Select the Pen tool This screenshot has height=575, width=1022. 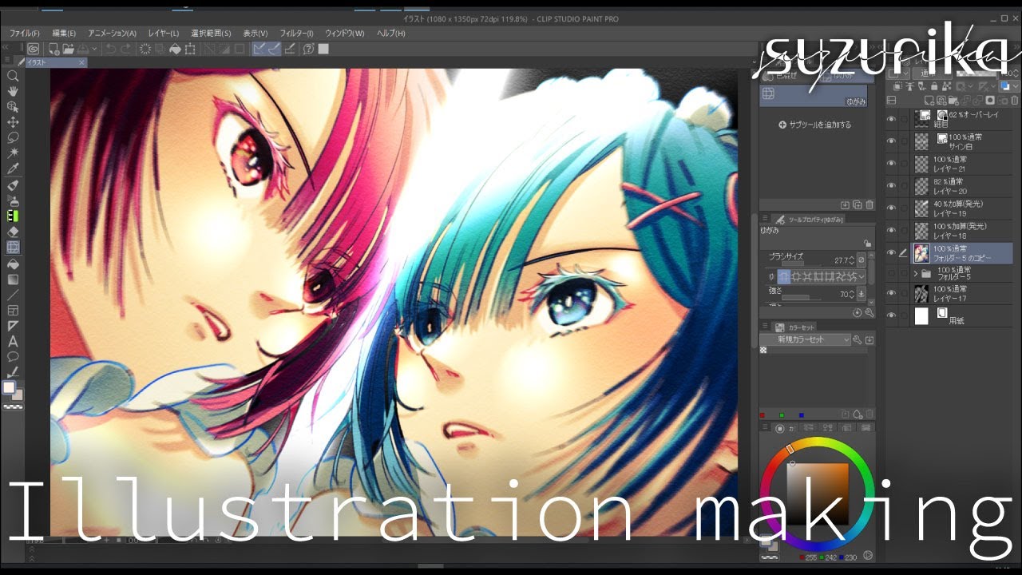click(x=13, y=184)
